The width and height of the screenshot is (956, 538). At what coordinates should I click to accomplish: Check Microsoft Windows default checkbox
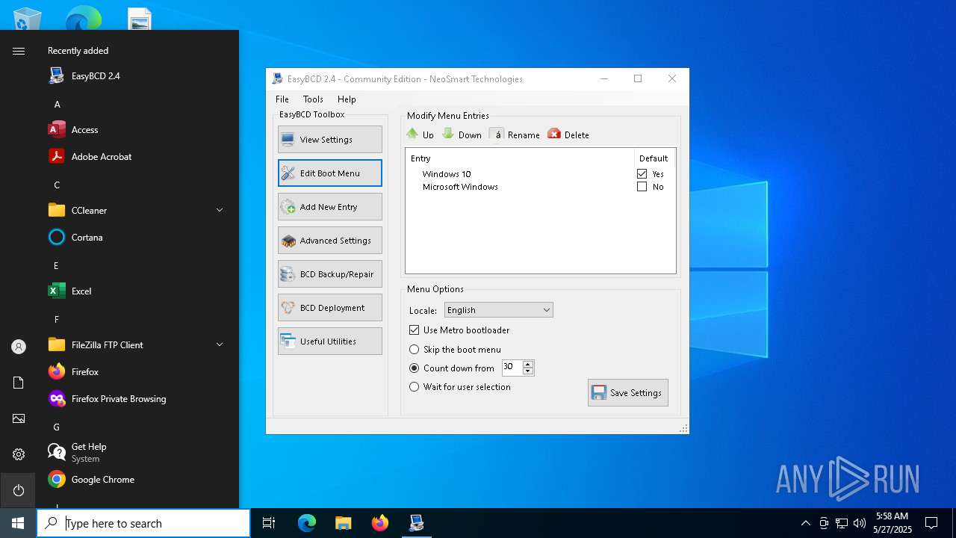tap(642, 187)
